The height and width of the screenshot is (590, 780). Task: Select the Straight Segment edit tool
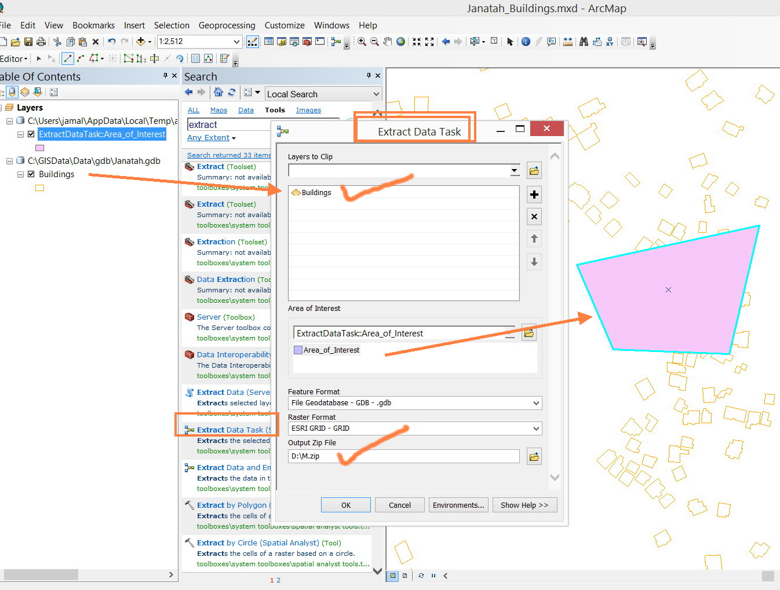tap(68, 58)
